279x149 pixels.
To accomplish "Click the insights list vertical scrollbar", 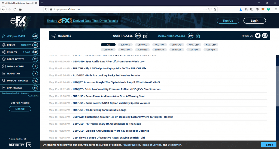I will (x=277, y=86).
